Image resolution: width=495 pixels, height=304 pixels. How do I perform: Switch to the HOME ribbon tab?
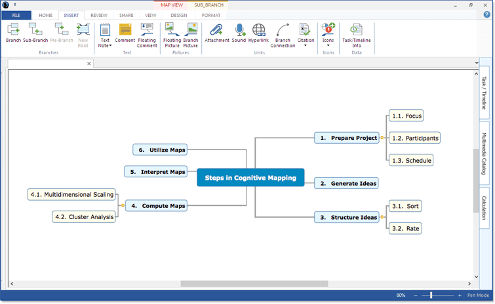(45, 15)
